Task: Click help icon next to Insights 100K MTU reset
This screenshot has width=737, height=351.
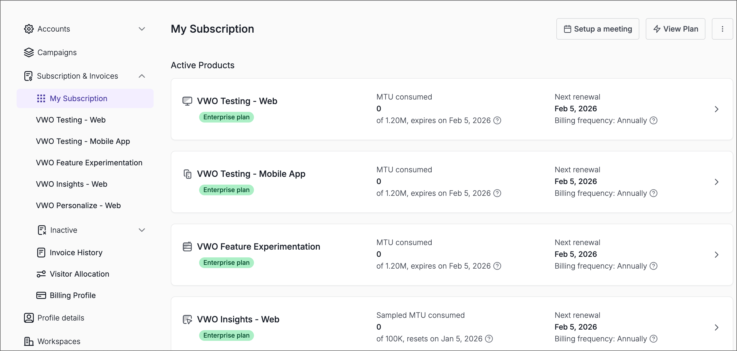Action: (x=489, y=339)
